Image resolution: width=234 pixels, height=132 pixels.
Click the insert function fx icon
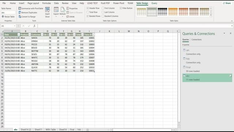34,26
